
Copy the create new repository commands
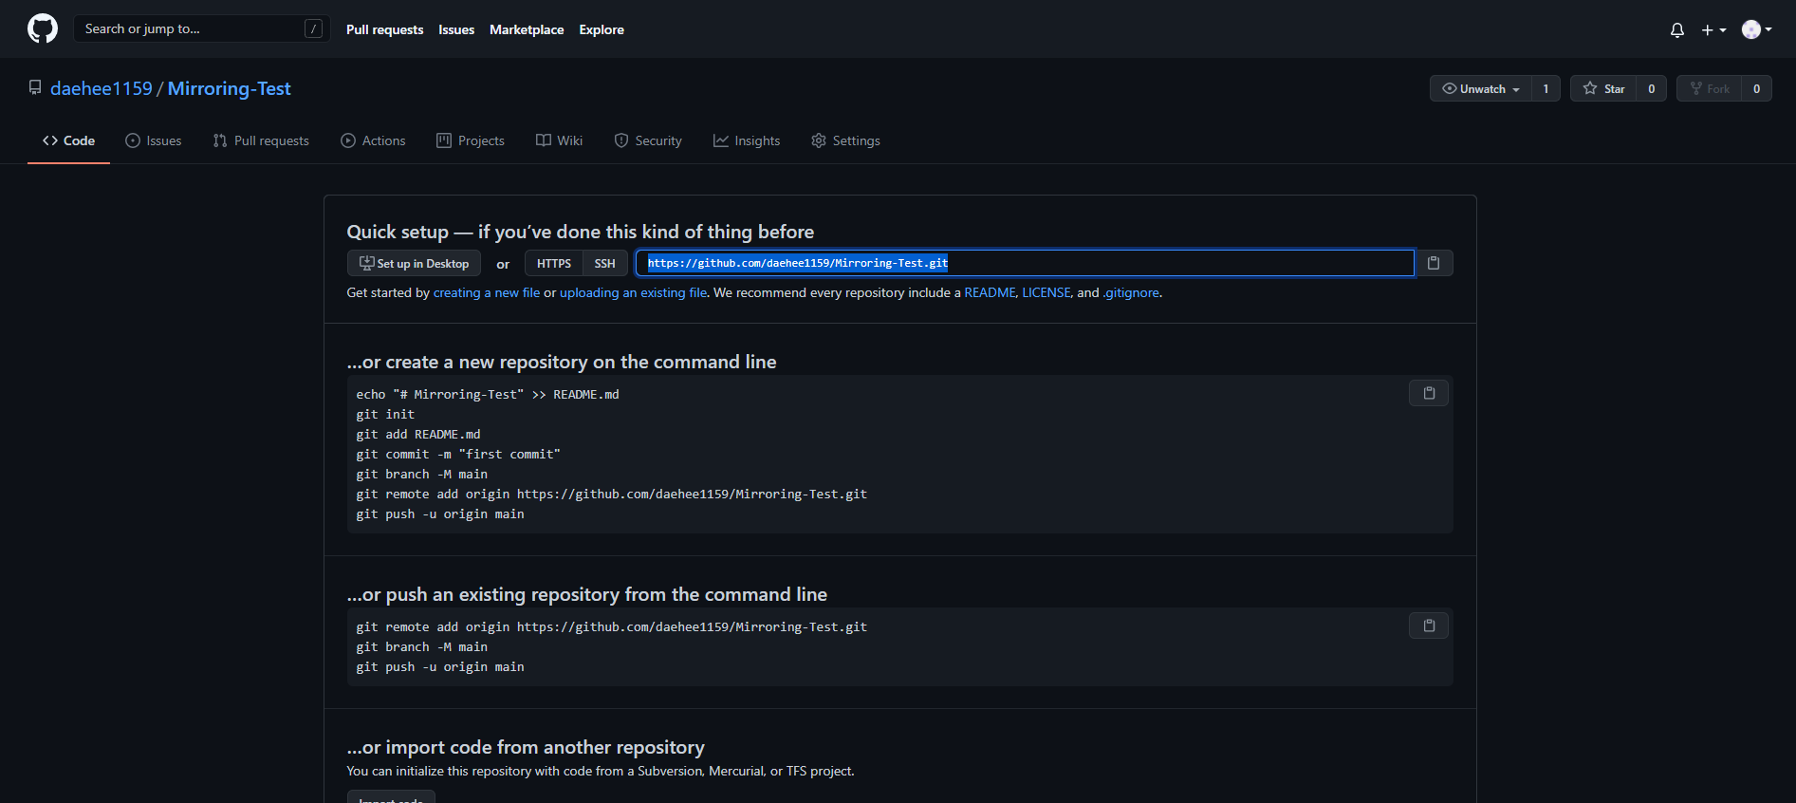(x=1429, y=393)
